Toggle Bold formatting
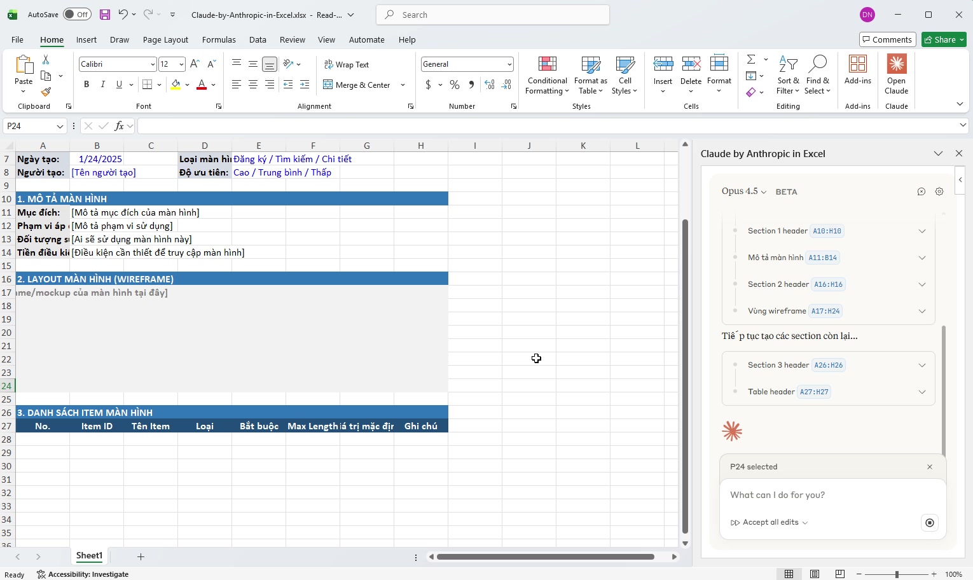The width and height of the screenshot is (973, 580). 86,85
